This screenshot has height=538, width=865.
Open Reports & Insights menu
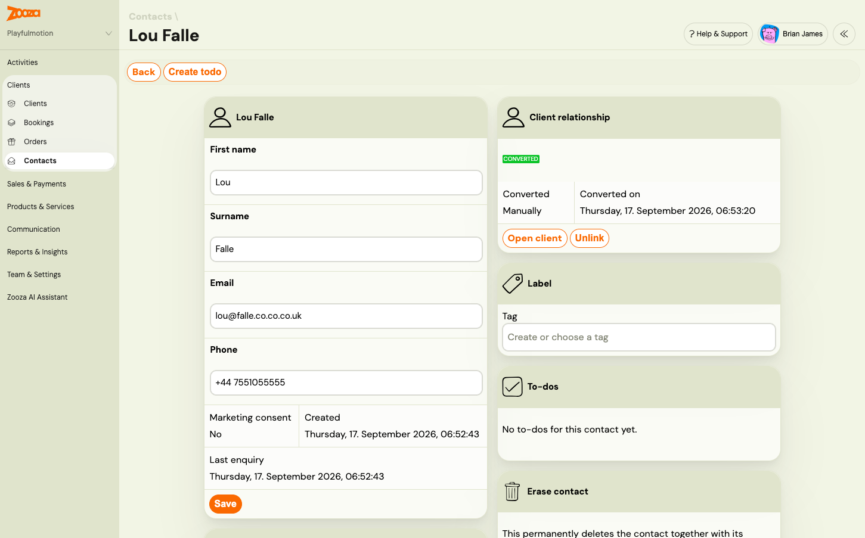tap(38, 252)
